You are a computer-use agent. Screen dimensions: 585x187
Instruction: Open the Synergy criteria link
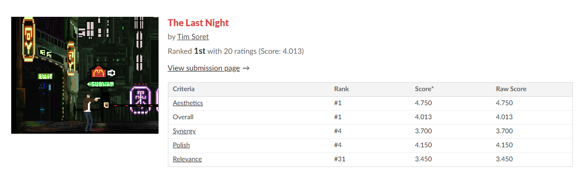click(x=184, y=131)
